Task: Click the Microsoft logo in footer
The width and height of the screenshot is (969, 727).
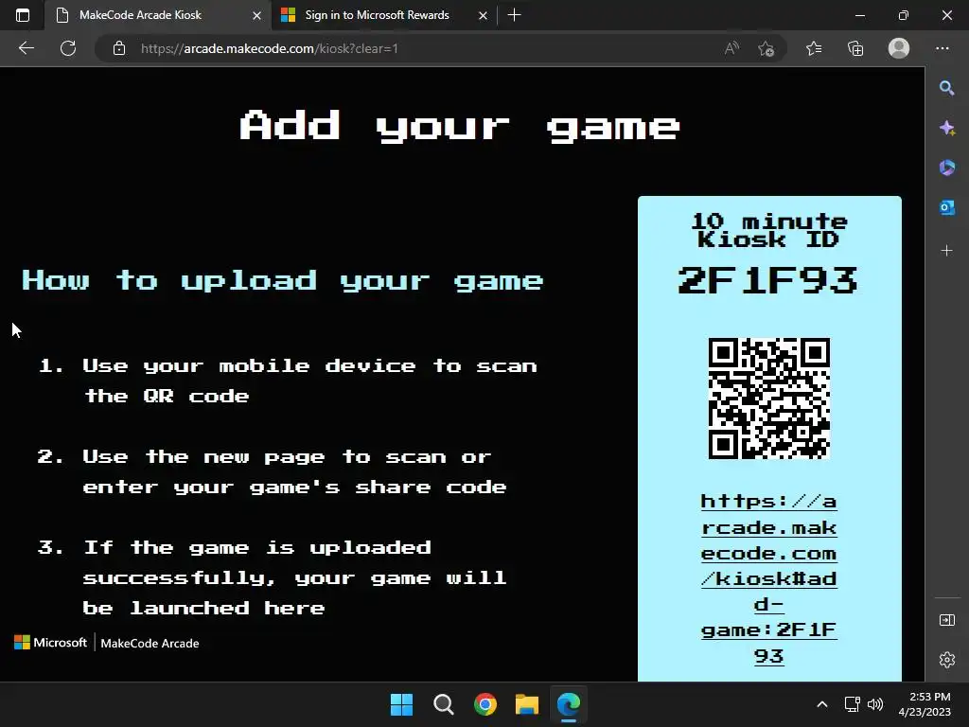Action: coord(51,643)
